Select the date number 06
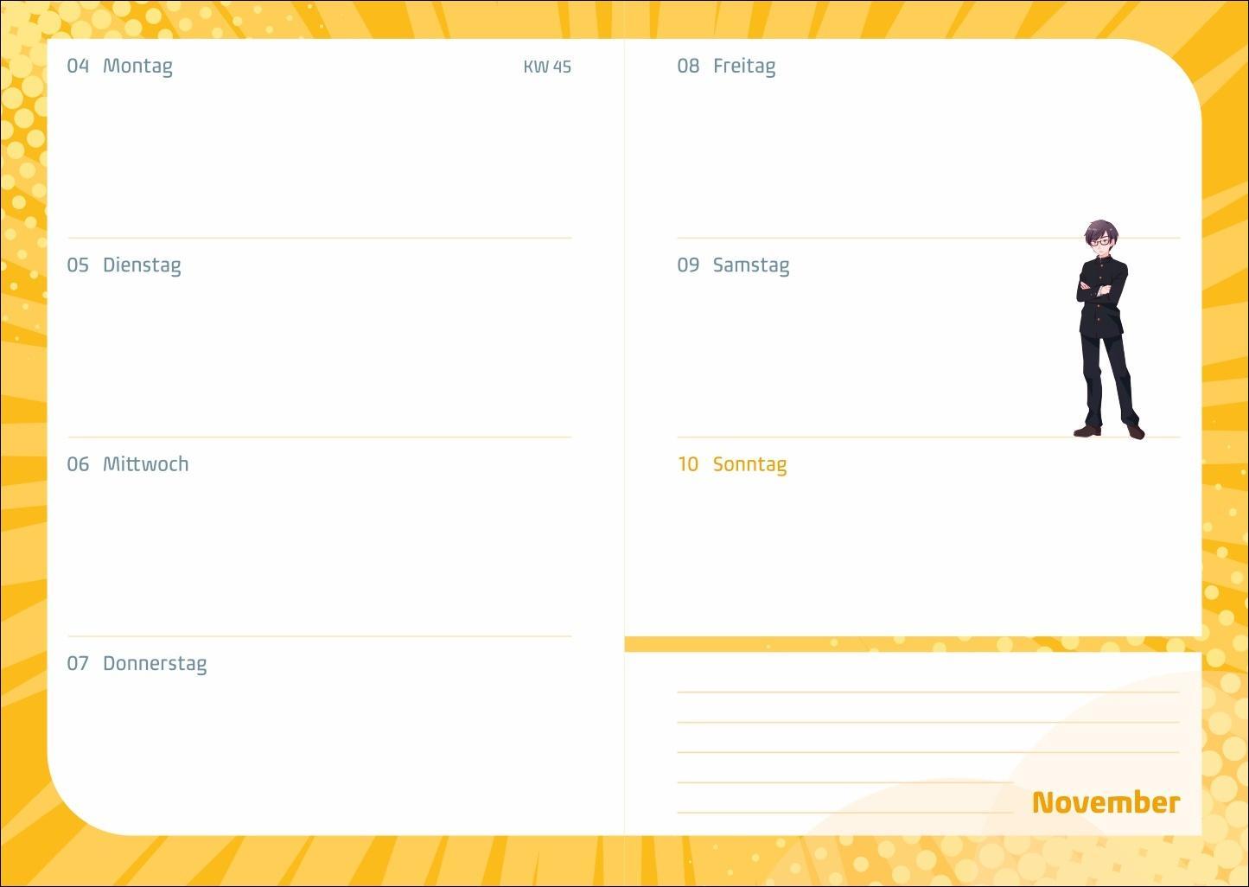 [x=78, y=464]
